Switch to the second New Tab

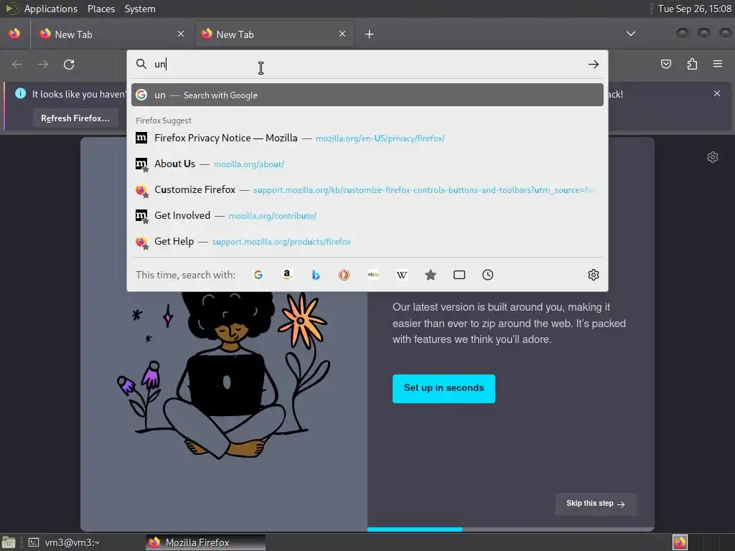click(x=273, y=34)
